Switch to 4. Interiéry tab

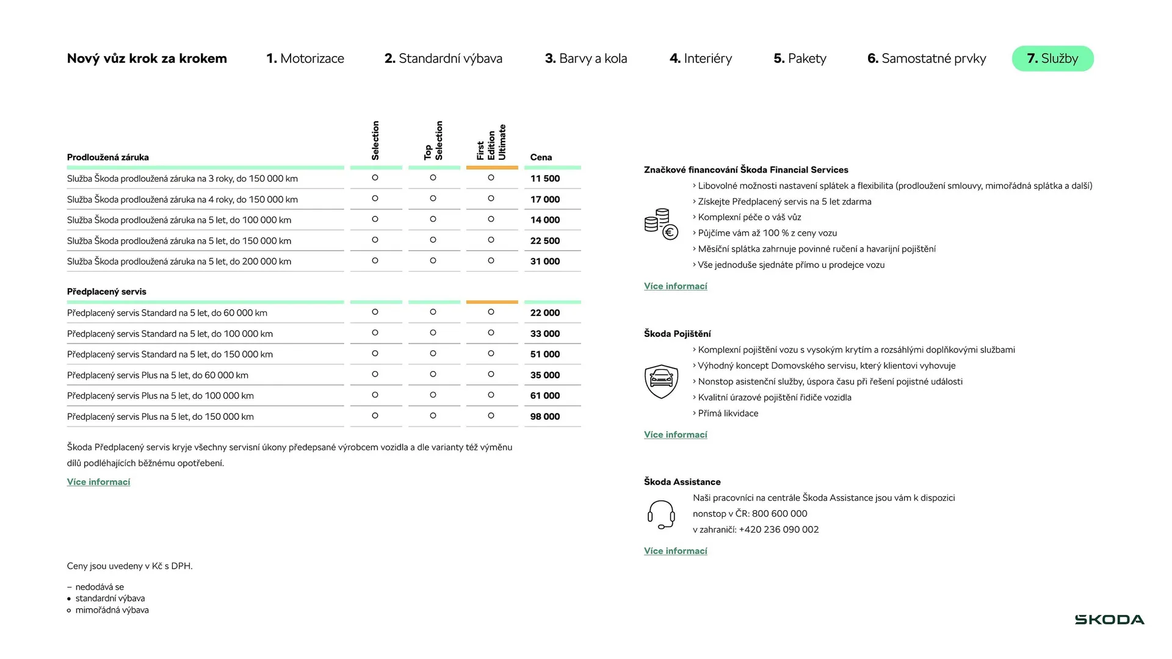pyautogui.click(x=701, y=59)
